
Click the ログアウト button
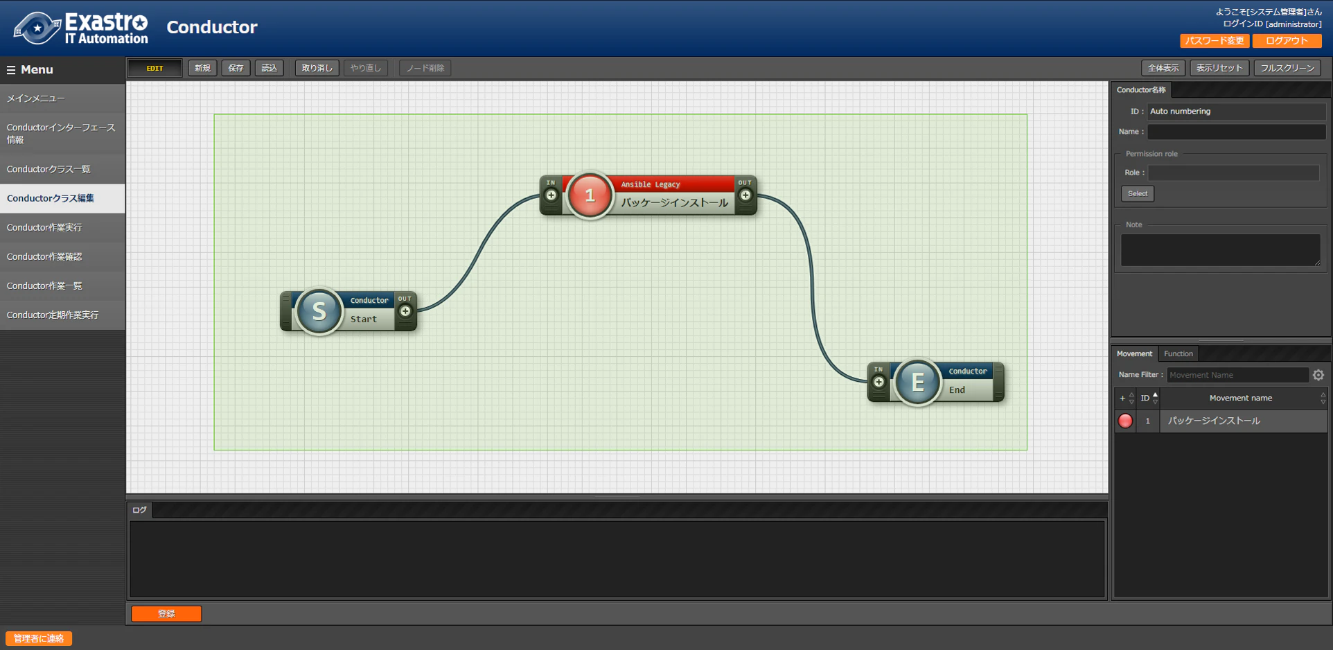1287,41
